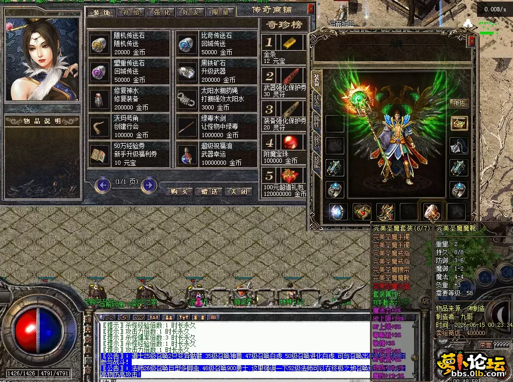Select the 超级祝福油 bottle icon
Viewport: 513px width, 382px height.
click(187, 155)
